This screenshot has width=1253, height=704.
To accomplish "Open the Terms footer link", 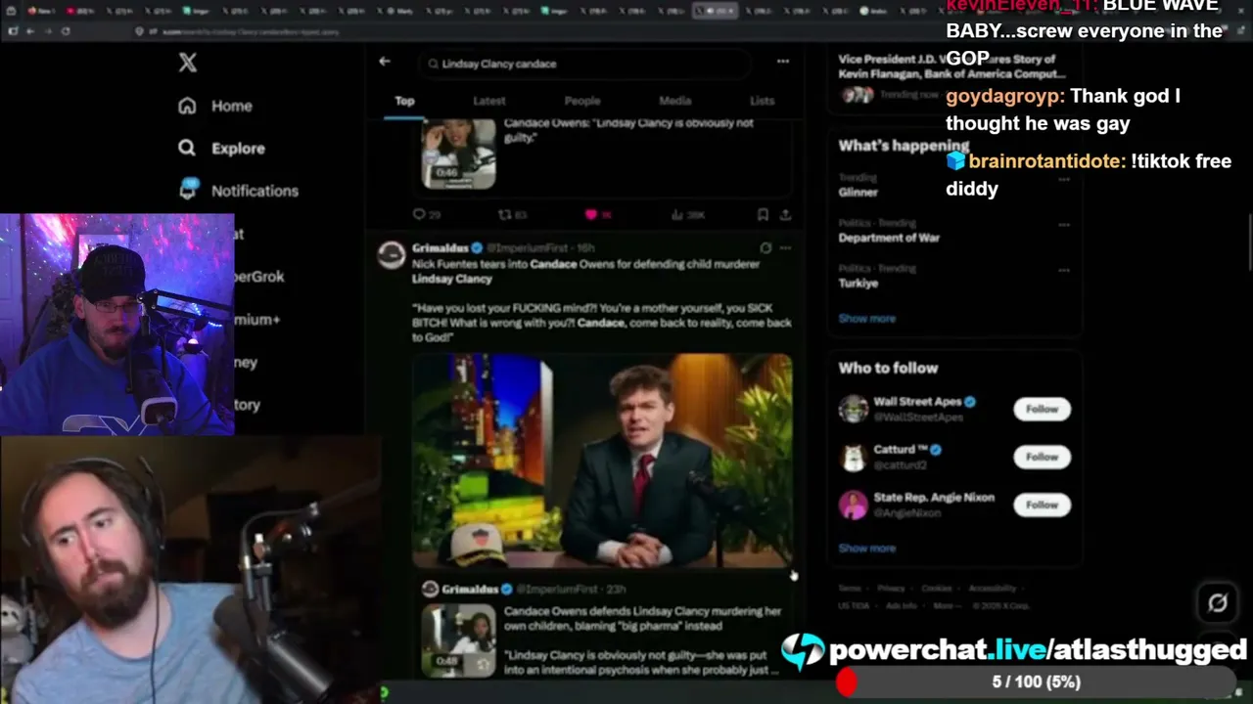I will (850, 589).
